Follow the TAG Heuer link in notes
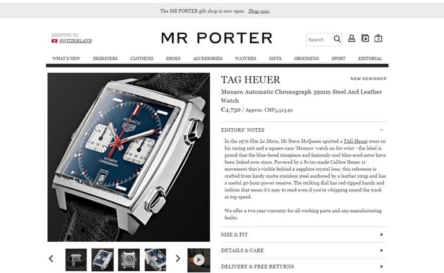The height and width of the screenshot is (273, 444). (355, 141)
